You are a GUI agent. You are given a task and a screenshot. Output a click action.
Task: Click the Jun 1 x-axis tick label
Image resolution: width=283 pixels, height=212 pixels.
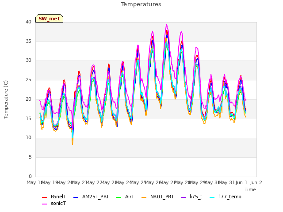coord(241,182)
